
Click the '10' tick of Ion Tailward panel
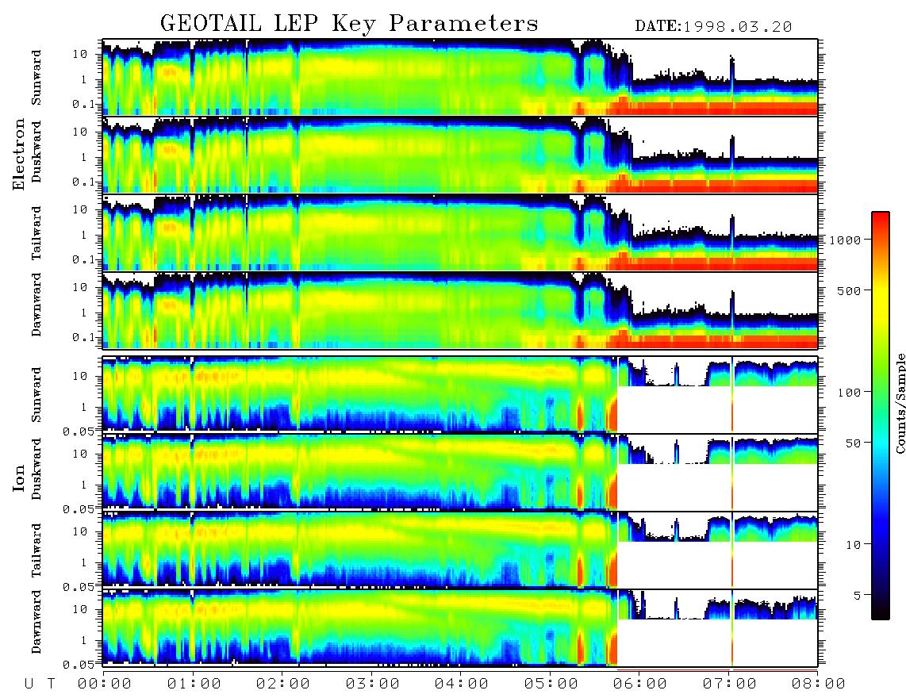80,531
